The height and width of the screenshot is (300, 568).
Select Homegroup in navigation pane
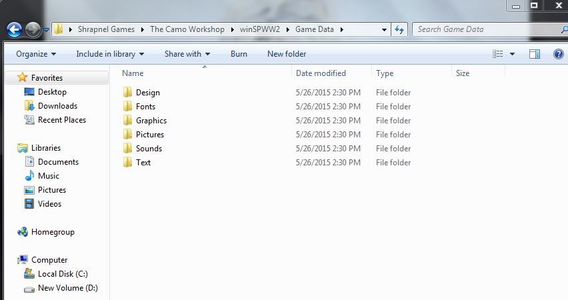[x=53, y=232]
